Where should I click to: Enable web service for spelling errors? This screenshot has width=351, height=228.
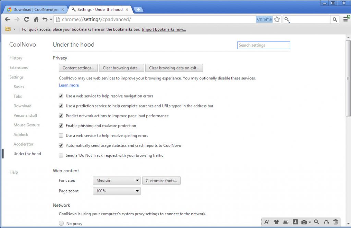pyautogui.click(x=61, y=136)
